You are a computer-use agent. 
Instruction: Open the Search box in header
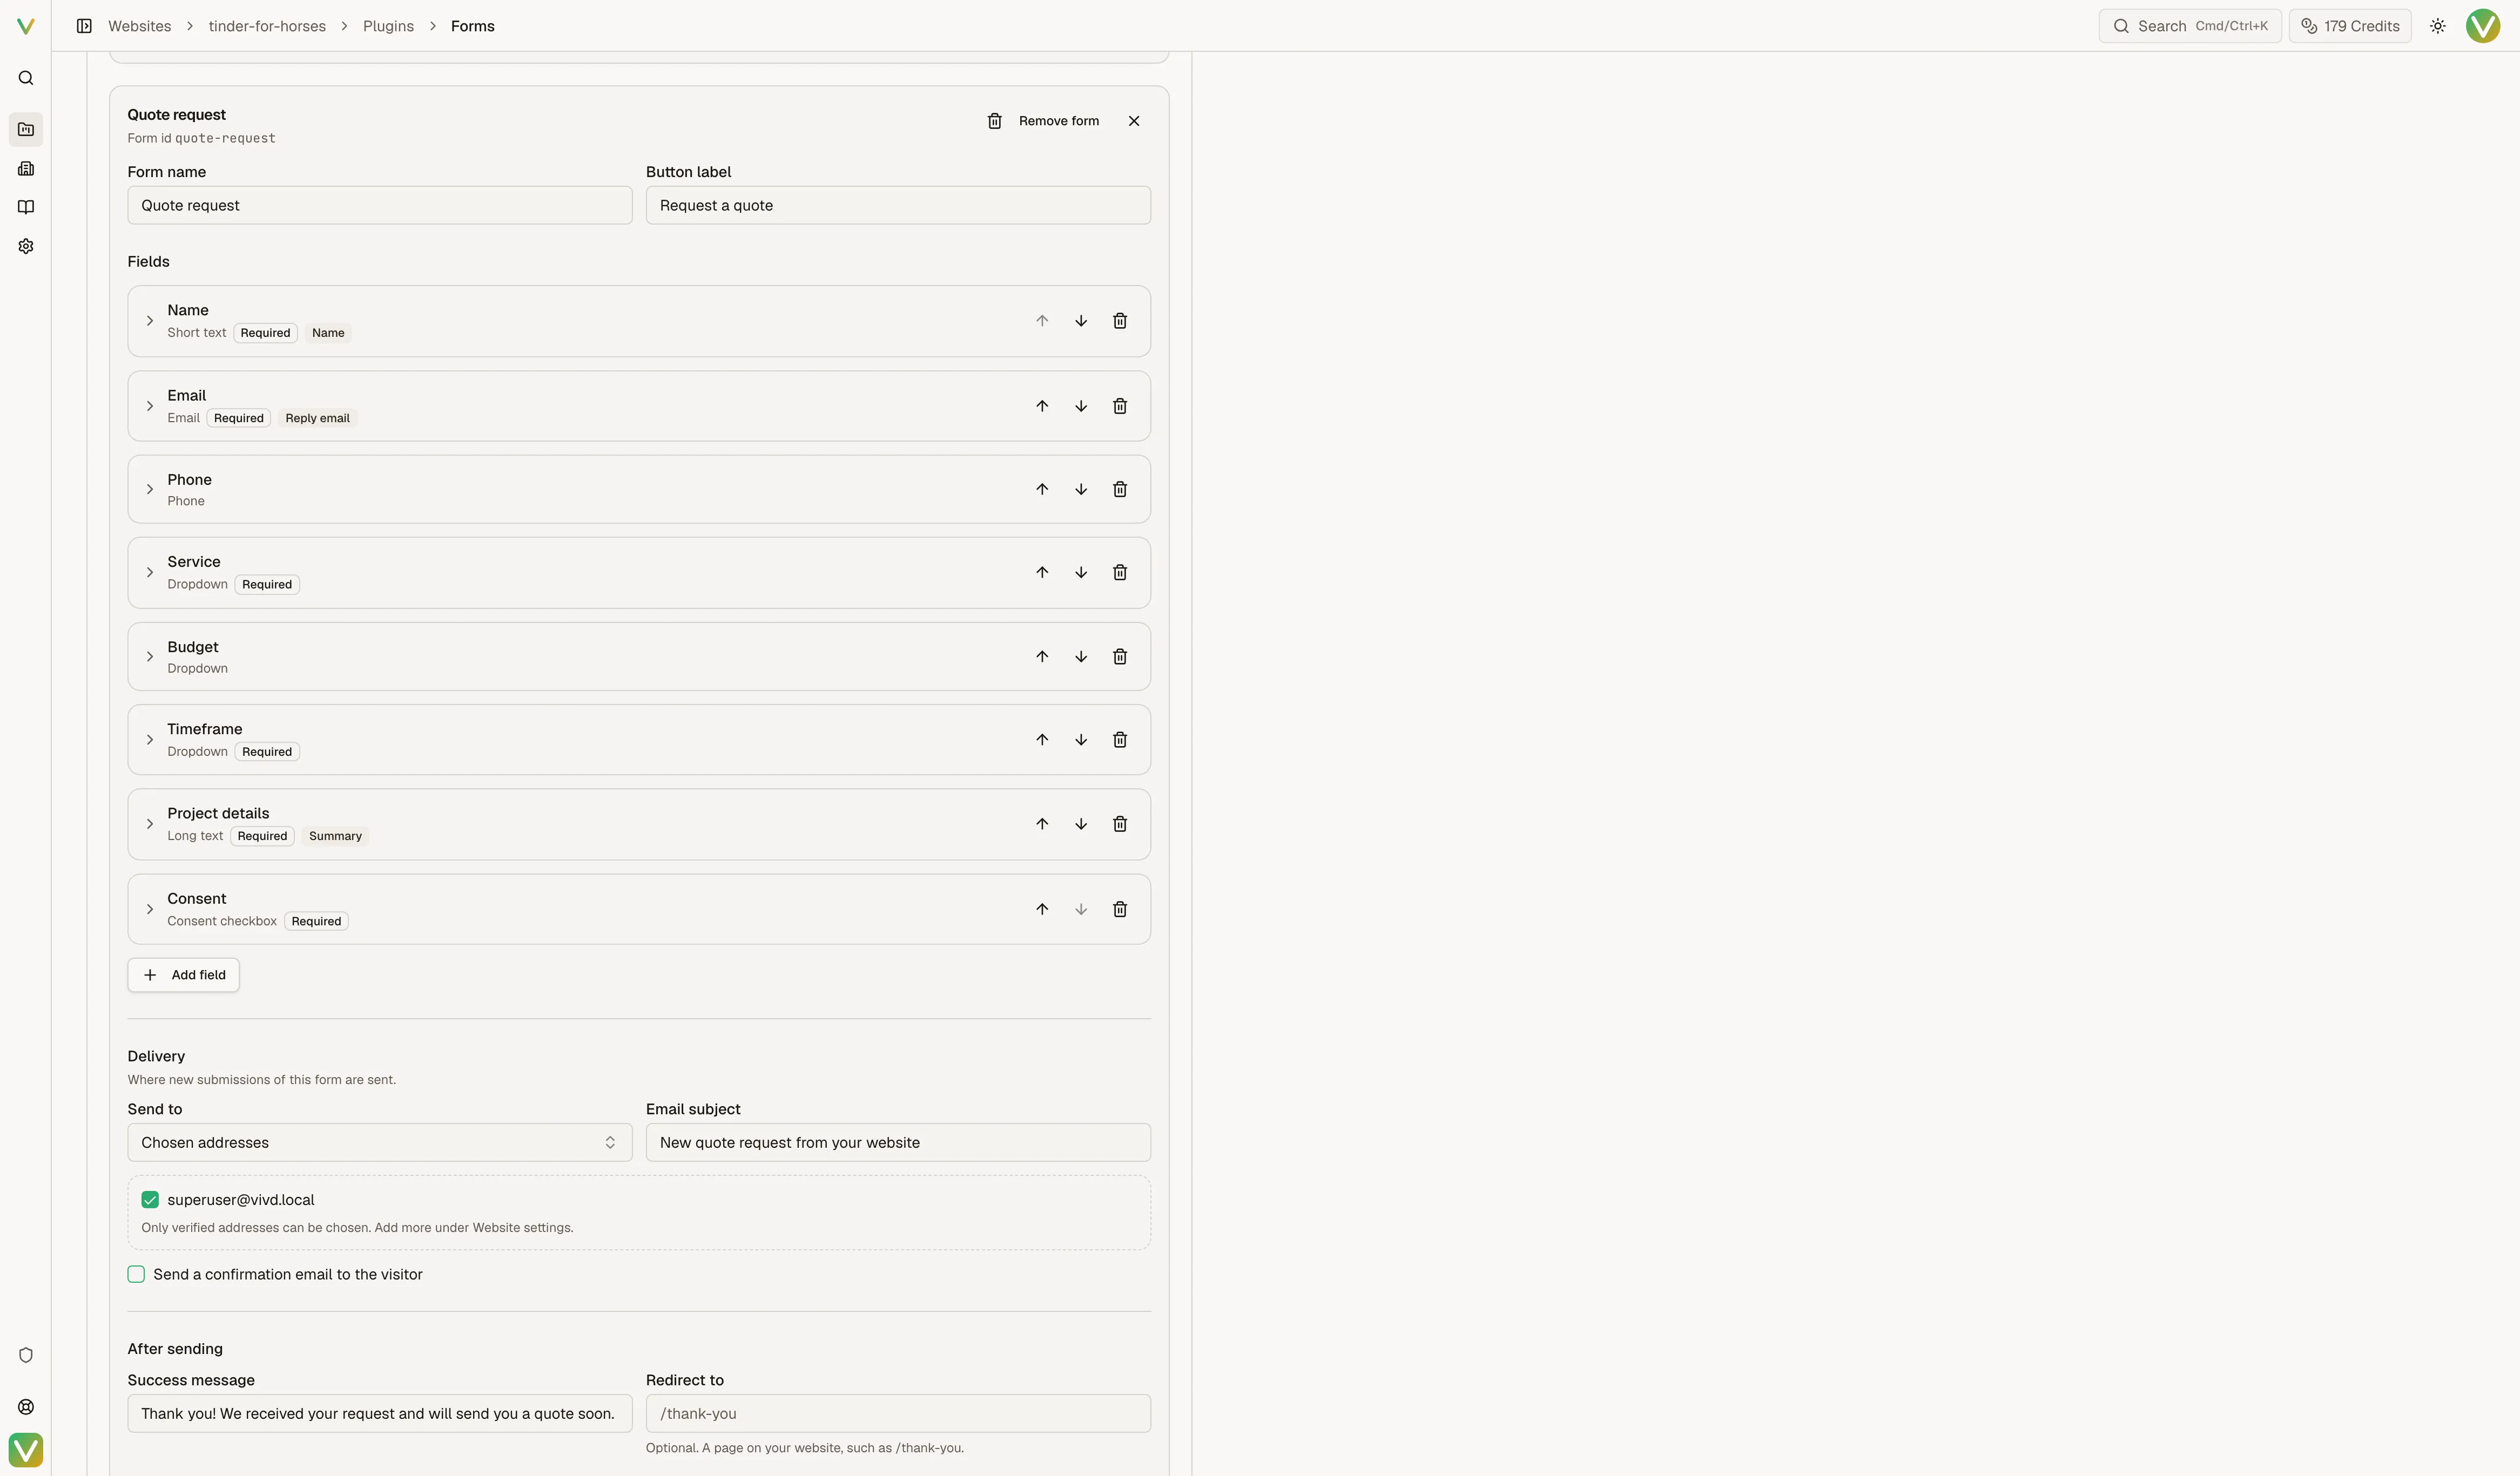click(x=2190, y=26)
